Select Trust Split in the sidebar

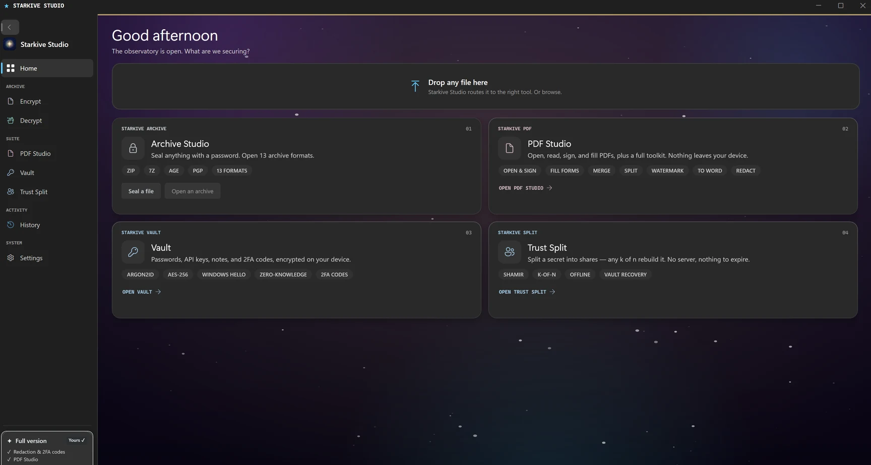(x=47, y=192)
